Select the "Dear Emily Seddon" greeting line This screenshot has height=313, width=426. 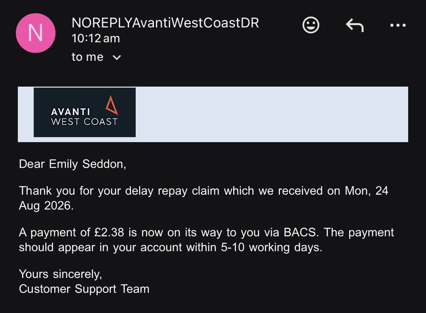tap(72, 164)
